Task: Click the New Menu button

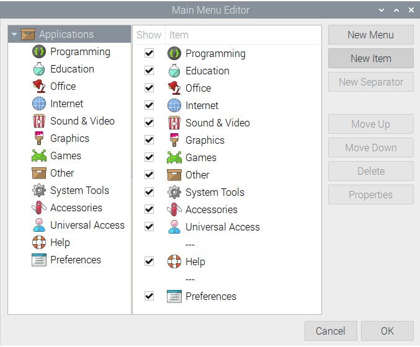Action: coord(370,35)
